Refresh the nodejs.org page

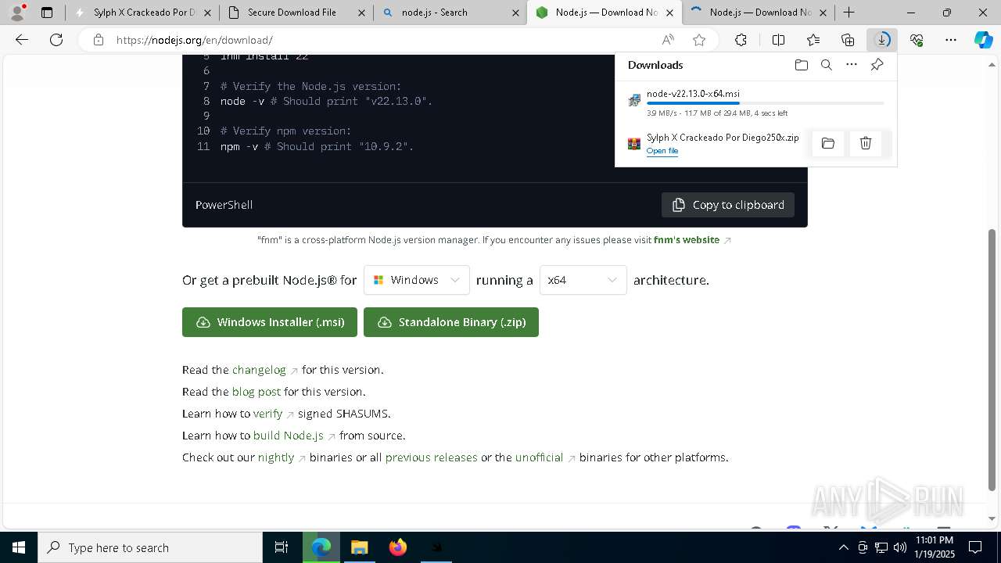pos(56,40)
